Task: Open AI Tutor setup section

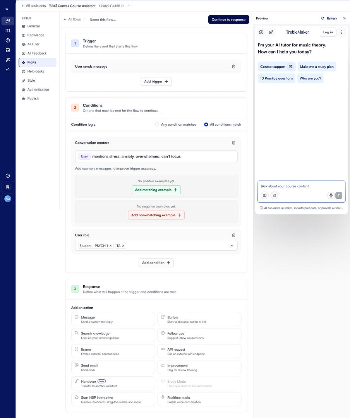Action: coord(37,44)
